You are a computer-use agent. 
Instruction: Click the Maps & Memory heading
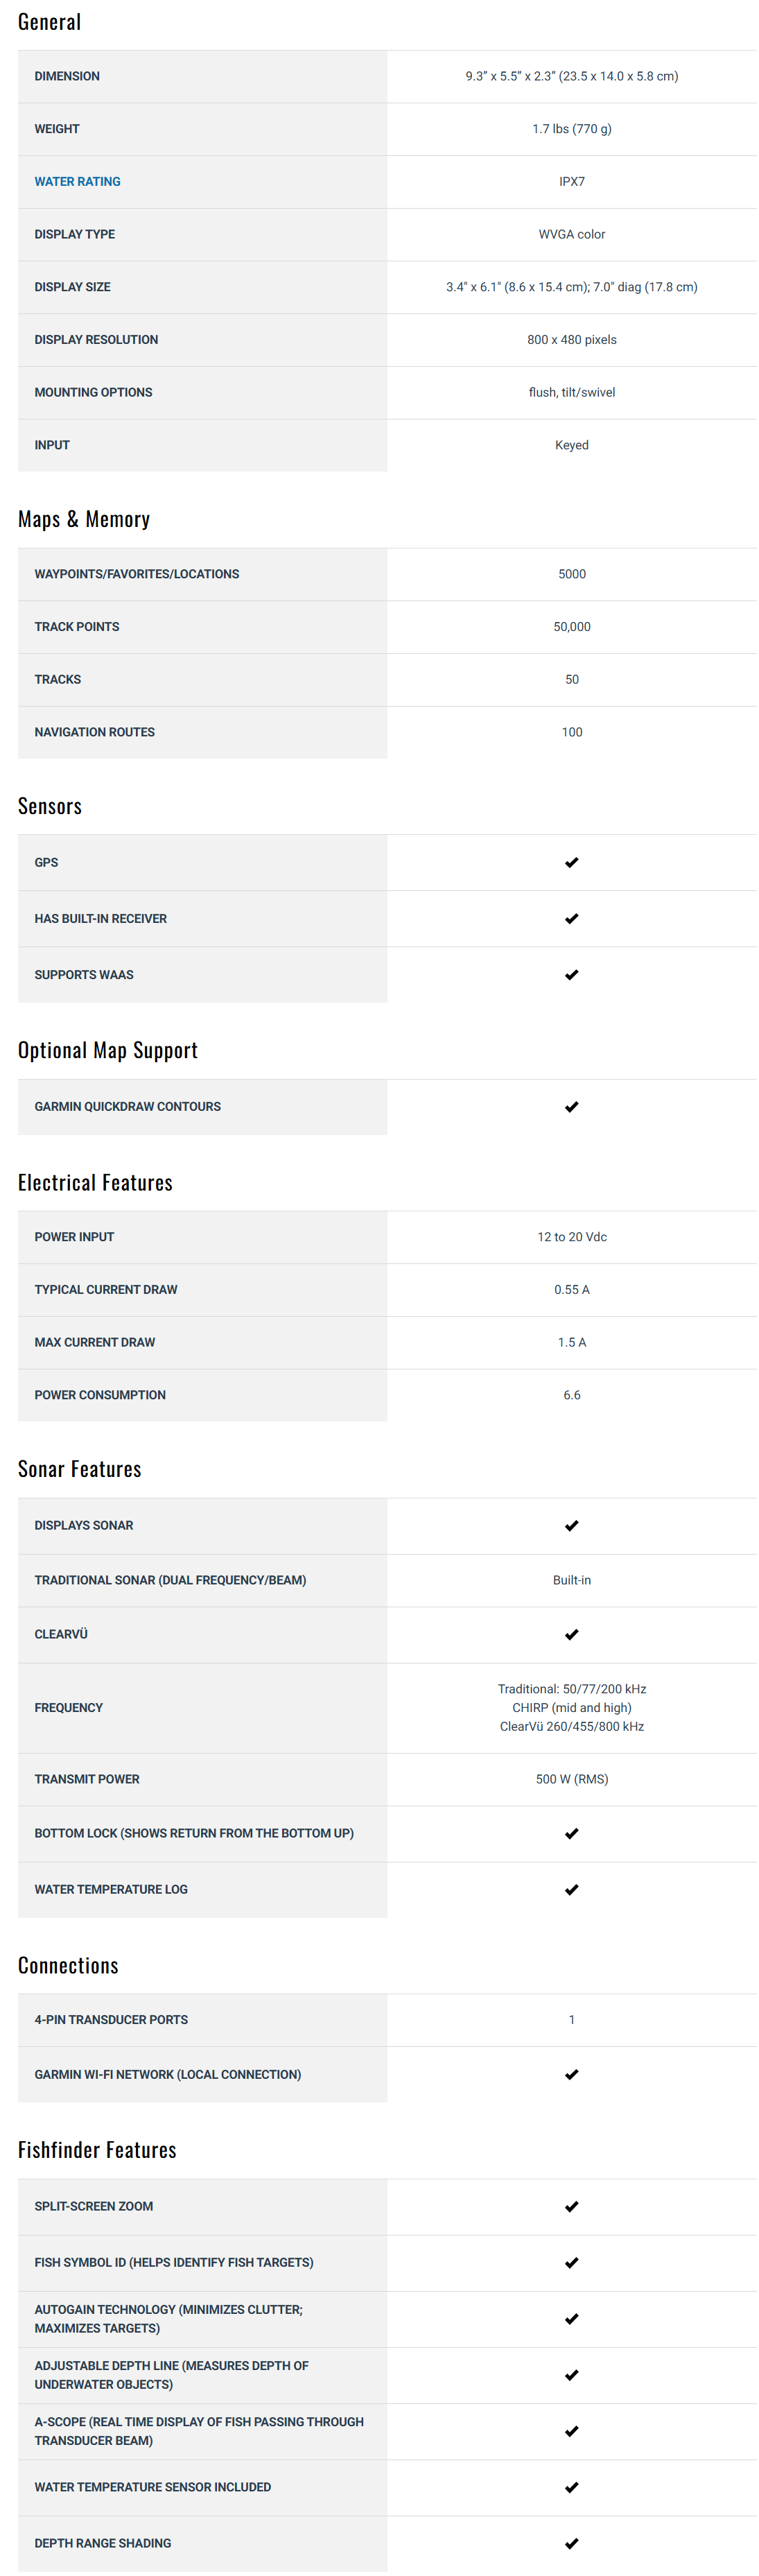[x=84, y=519]
